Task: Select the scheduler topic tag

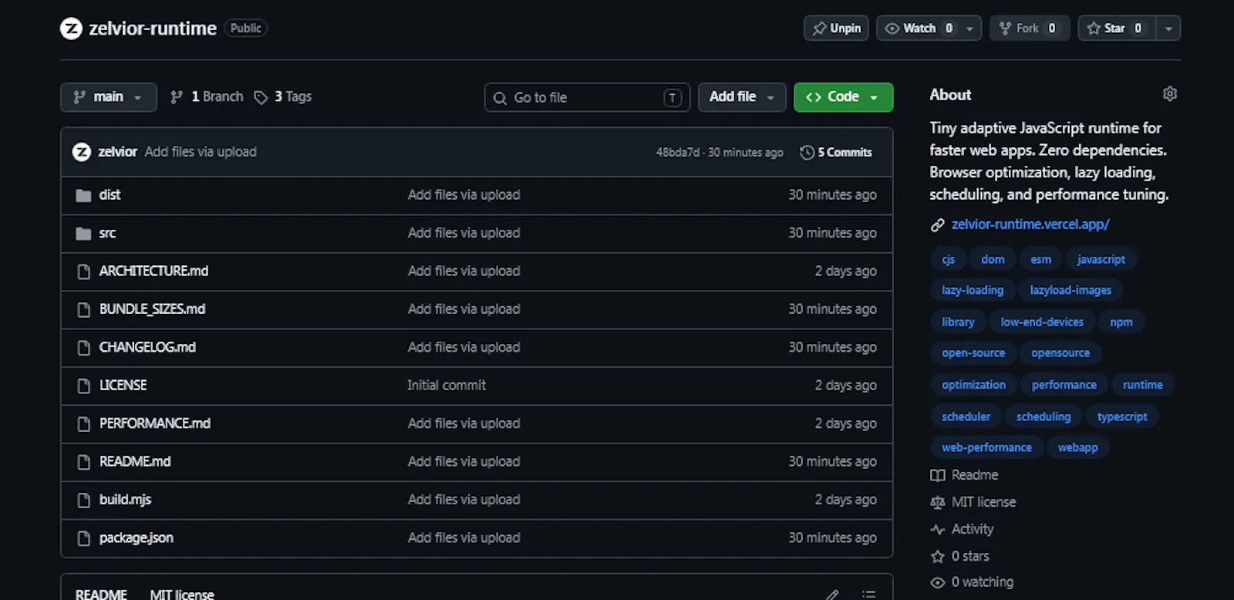Action: click(x=966, y=416)
